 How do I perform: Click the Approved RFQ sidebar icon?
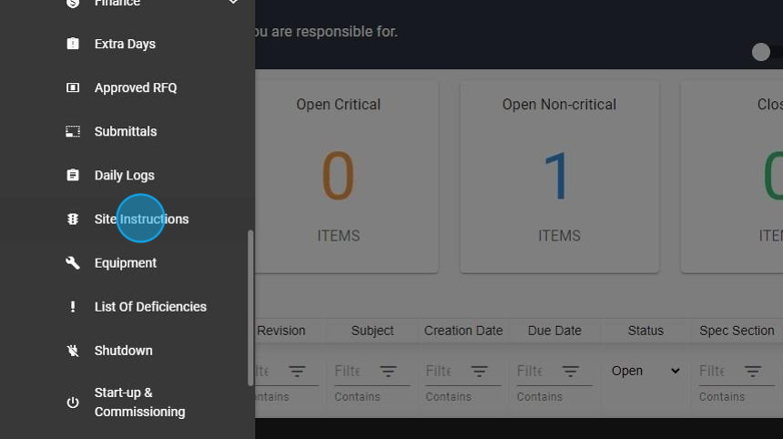click(x=73, y=88)
